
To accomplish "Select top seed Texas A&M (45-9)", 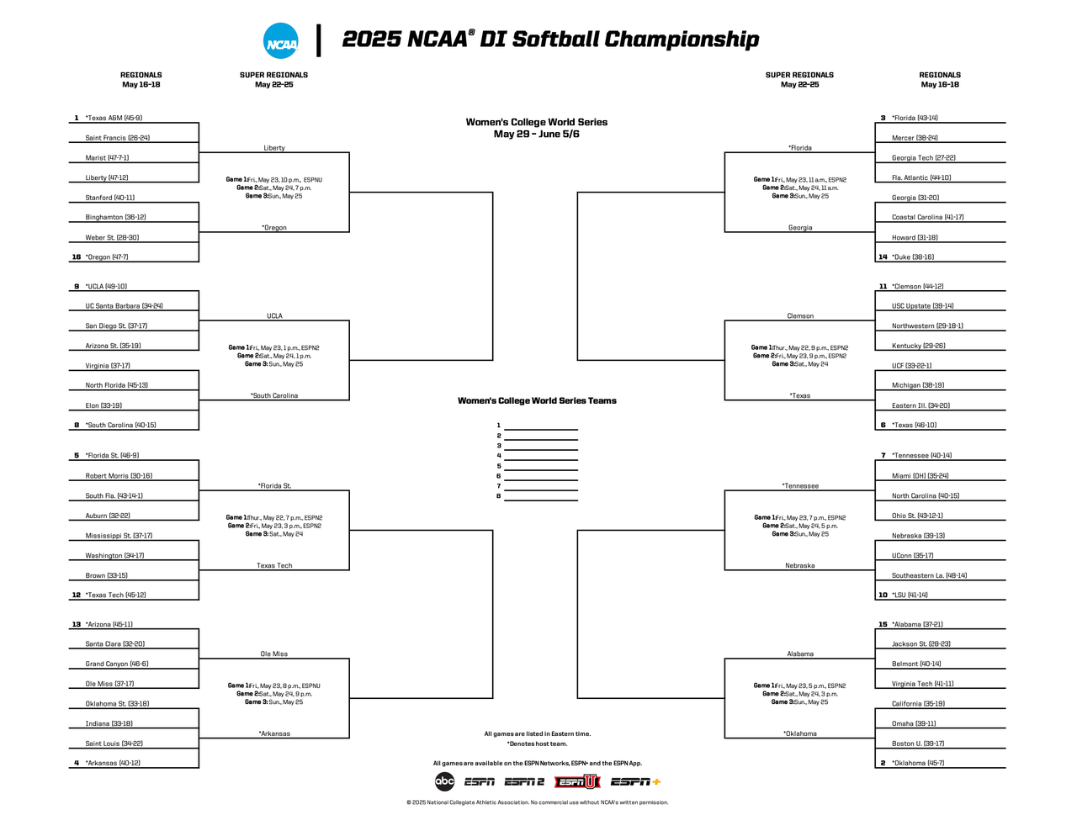I will 114,119.
